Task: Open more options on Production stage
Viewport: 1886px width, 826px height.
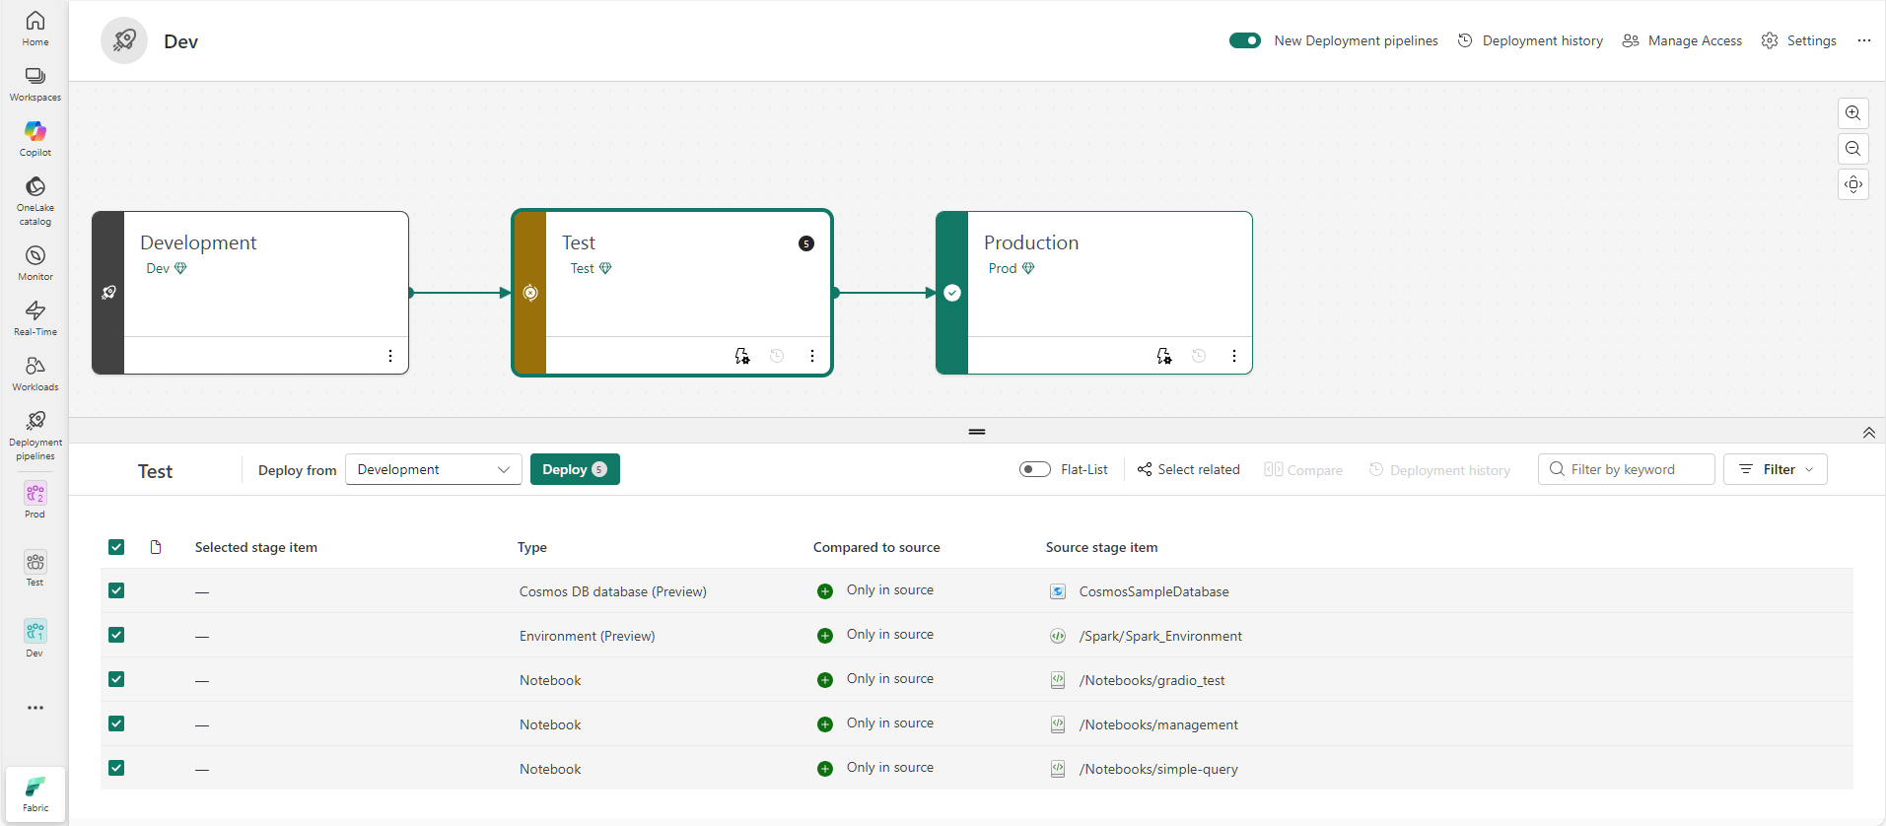Action: tap(1234, 356)
